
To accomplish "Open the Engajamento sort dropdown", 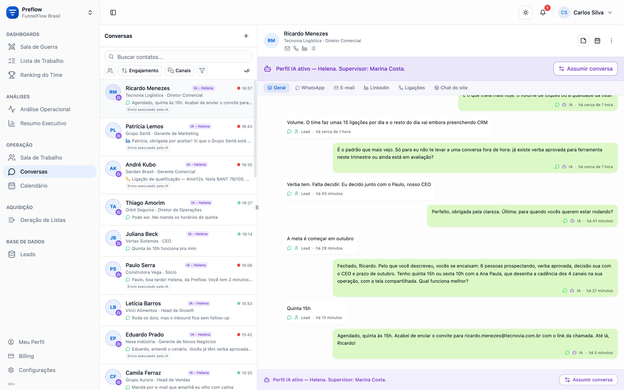I will pyautogui.click(x=140, y=71).
